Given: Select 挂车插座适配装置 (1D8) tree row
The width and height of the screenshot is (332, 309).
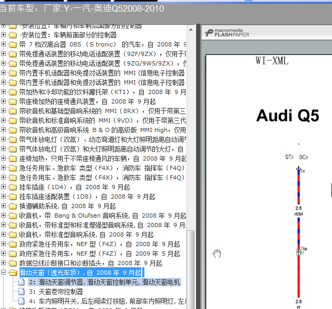Looking at the screenshot, I should click(x=87, y=196).
